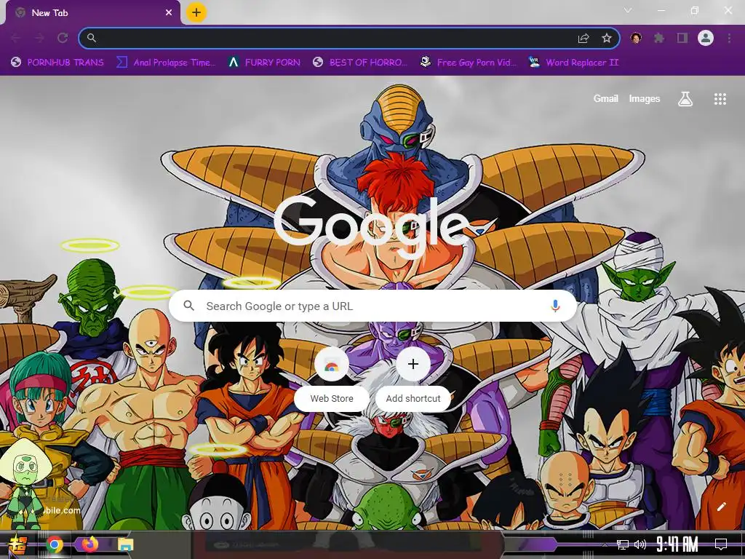Click the 9:41 AM taskbar clock
This screenshot has width=745, height=559.
677,544
